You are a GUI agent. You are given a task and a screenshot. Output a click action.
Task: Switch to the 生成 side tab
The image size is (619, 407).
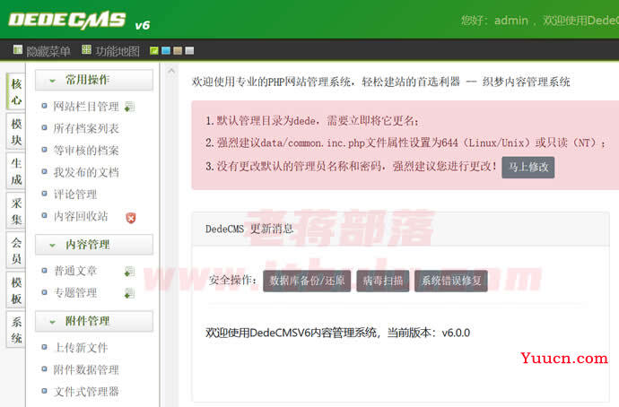tap(16, 171)
